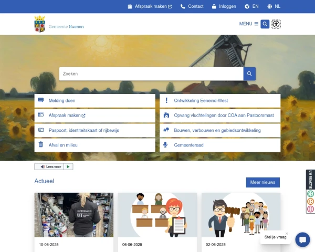Click the calendar icon beside Afspraak maken
Viewport: 315px width, 252px height.
(x=130, y=7)
